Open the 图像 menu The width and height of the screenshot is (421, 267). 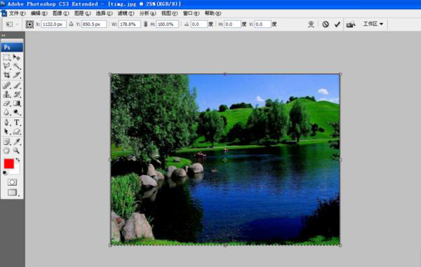coord(60,13)
